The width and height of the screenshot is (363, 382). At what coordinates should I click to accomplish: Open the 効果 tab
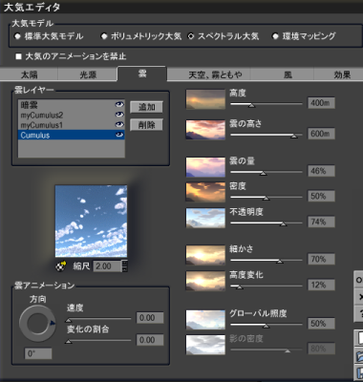(x=342, y=74)
